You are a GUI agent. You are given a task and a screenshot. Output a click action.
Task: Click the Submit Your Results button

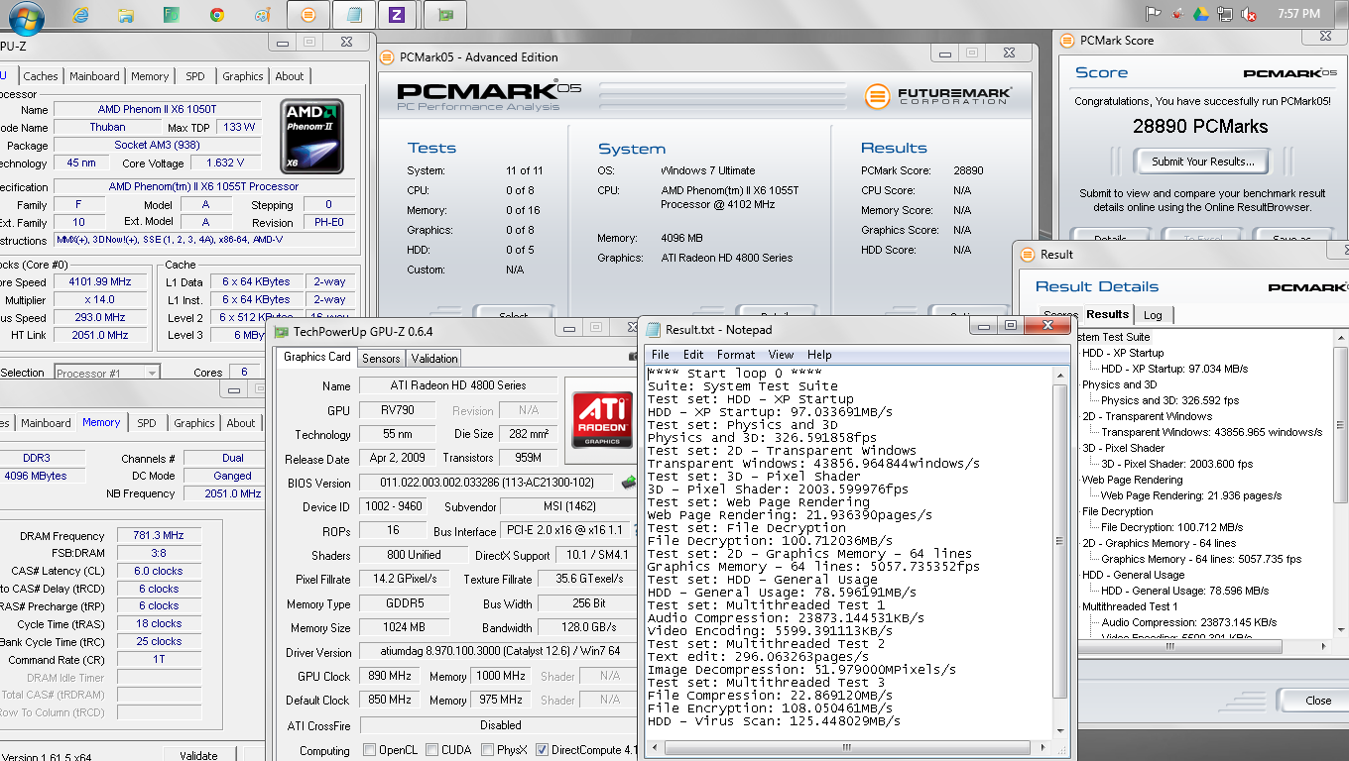point(1202,162)
